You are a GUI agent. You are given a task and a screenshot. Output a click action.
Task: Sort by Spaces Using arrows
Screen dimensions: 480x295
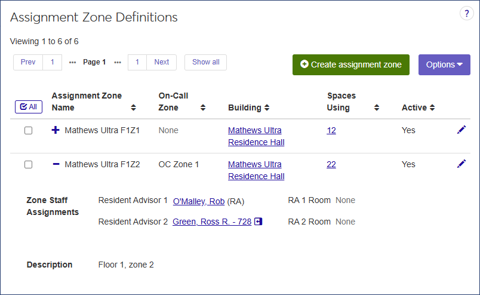[x=377, y=107]
